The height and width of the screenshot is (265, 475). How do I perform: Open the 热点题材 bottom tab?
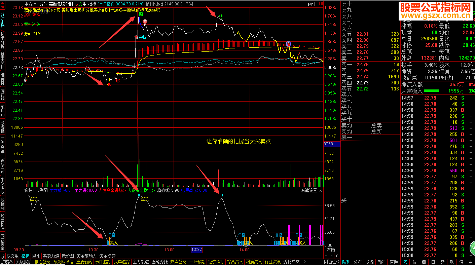[x=179, y=262]
